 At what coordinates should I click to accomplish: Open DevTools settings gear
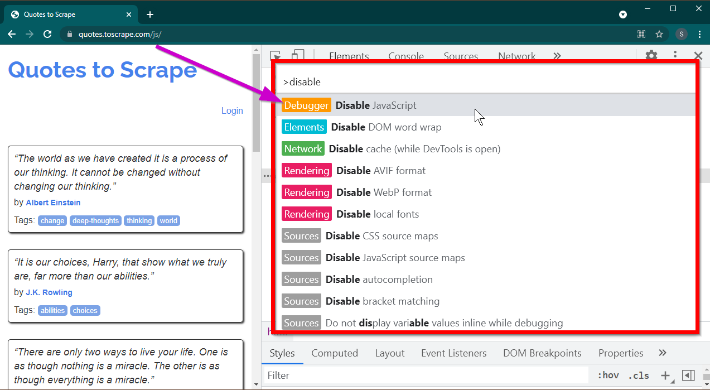tap(651, 55)
